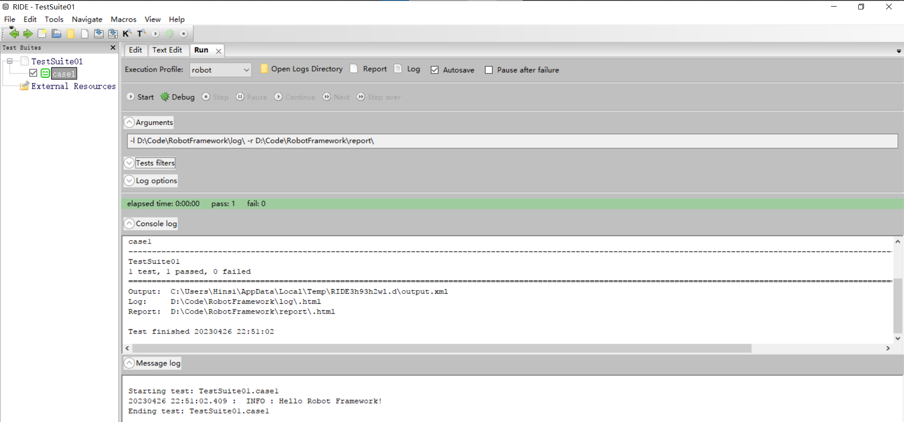Click the blank new-file toolbar icon
The width and height of the screenshot is (904, 422).
pos(85,33)
